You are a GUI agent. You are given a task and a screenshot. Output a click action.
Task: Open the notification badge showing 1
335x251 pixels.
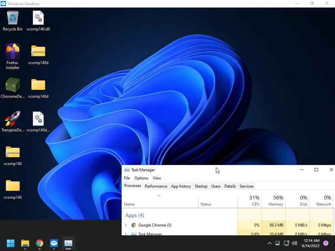(326, 243)
